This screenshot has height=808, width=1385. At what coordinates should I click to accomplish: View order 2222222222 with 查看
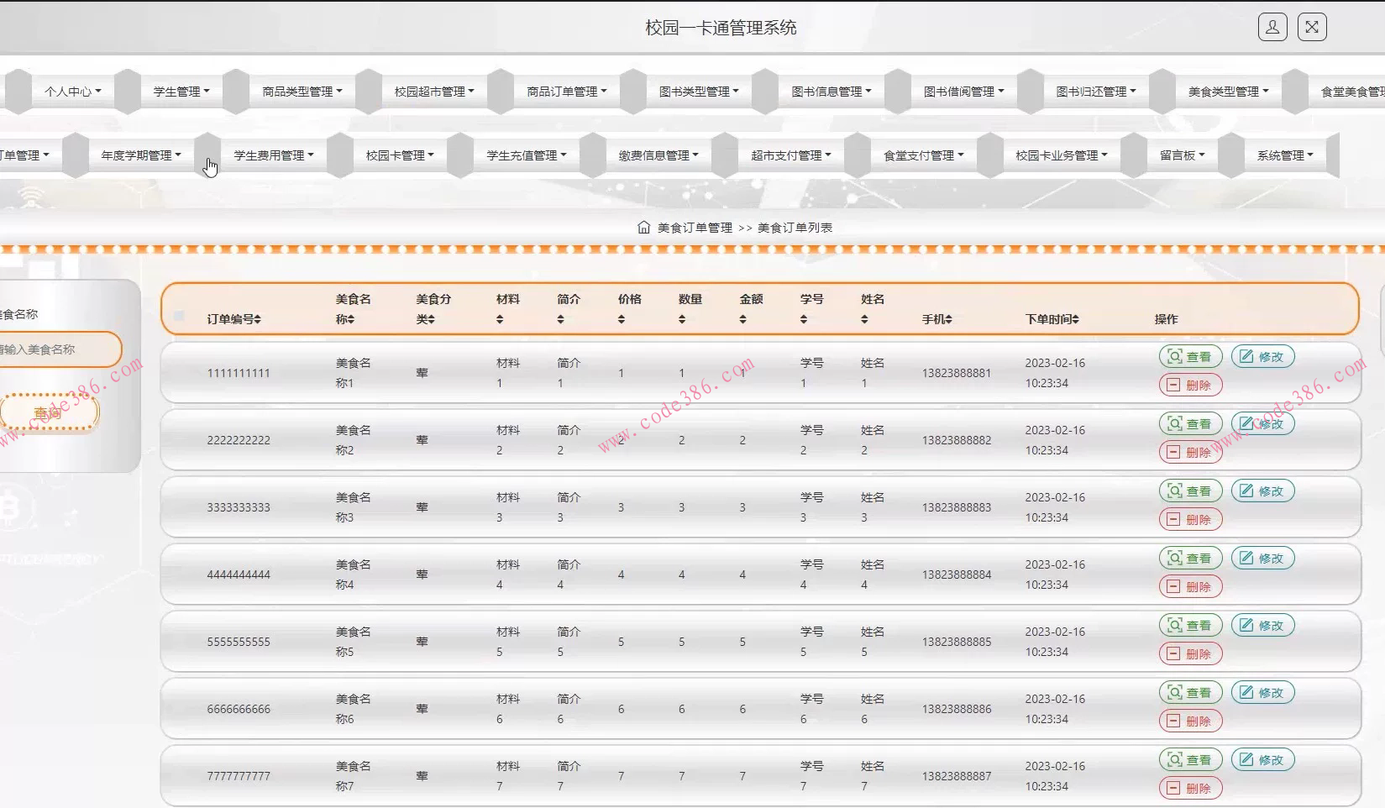tap(1190, 423)
